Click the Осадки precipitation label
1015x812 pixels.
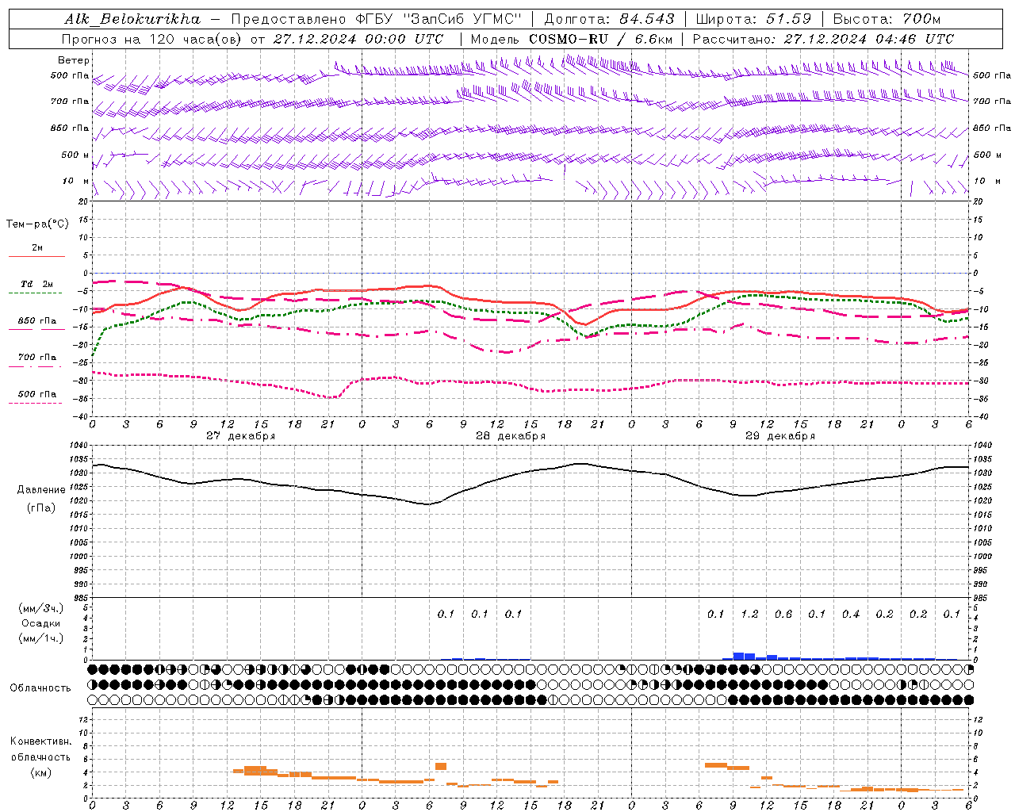point(41,623)
